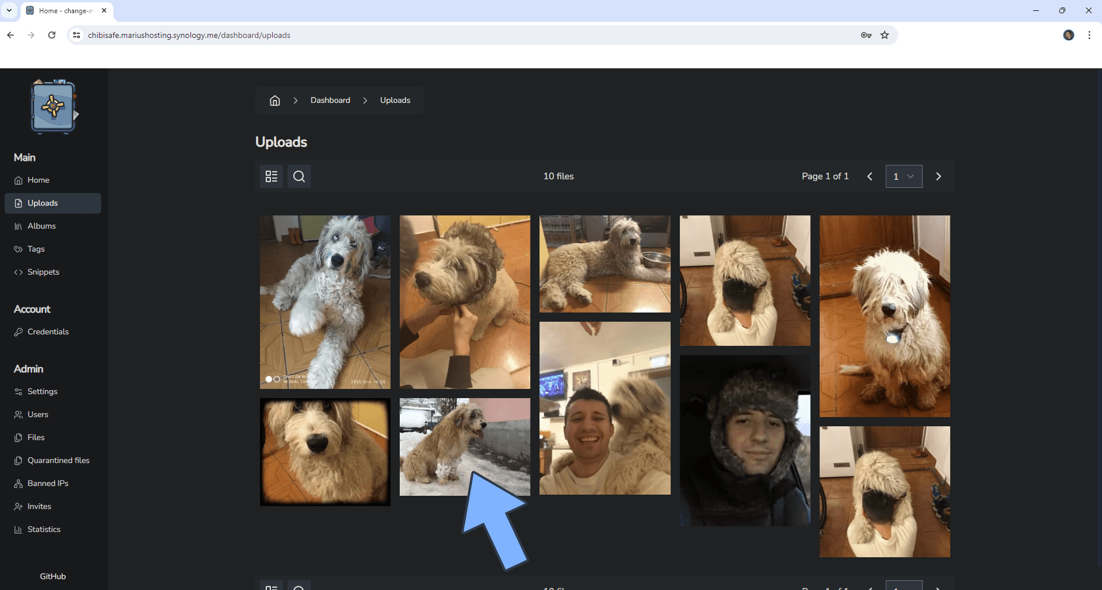Screen dimensions: 1102x590
Task: Open the Statistics page
Action: (x=44, y=529)
